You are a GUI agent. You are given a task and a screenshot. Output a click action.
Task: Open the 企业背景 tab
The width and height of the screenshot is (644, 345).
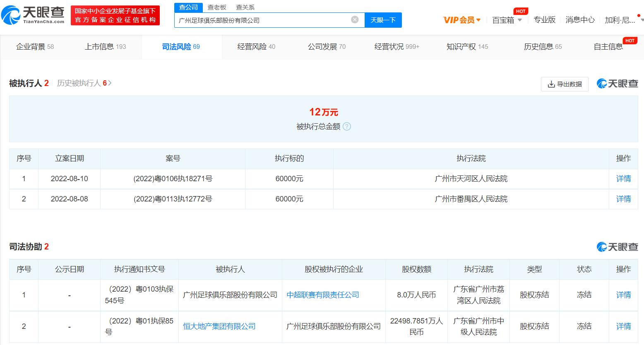click(x=35, y=47)
